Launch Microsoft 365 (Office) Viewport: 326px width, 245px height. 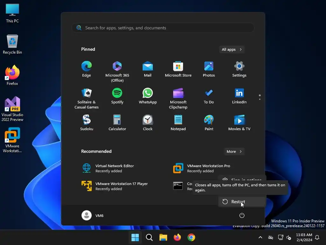point(117,71)
